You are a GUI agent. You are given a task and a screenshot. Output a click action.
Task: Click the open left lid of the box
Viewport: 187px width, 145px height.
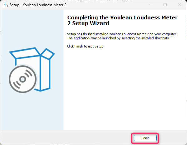pos(25,53)
